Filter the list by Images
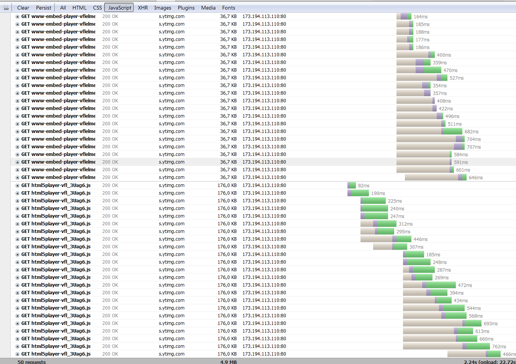 162,8
